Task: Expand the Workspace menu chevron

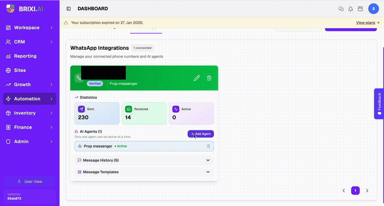Action: (52, 28)
